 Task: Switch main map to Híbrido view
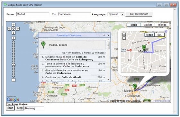(162, 25)
